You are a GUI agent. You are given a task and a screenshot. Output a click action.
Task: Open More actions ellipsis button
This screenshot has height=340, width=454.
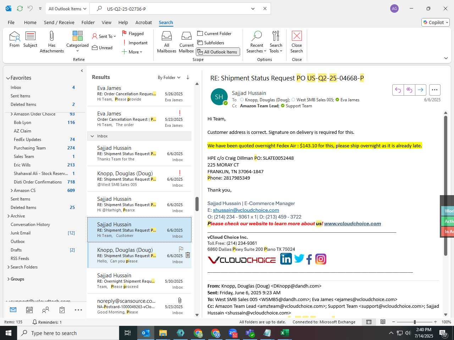[x=434, y=90]
